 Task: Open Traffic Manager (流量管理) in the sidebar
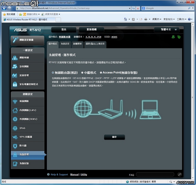point(28,75)
